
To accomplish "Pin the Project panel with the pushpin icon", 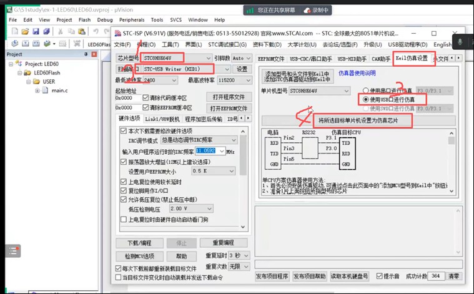I will (86, 54).
